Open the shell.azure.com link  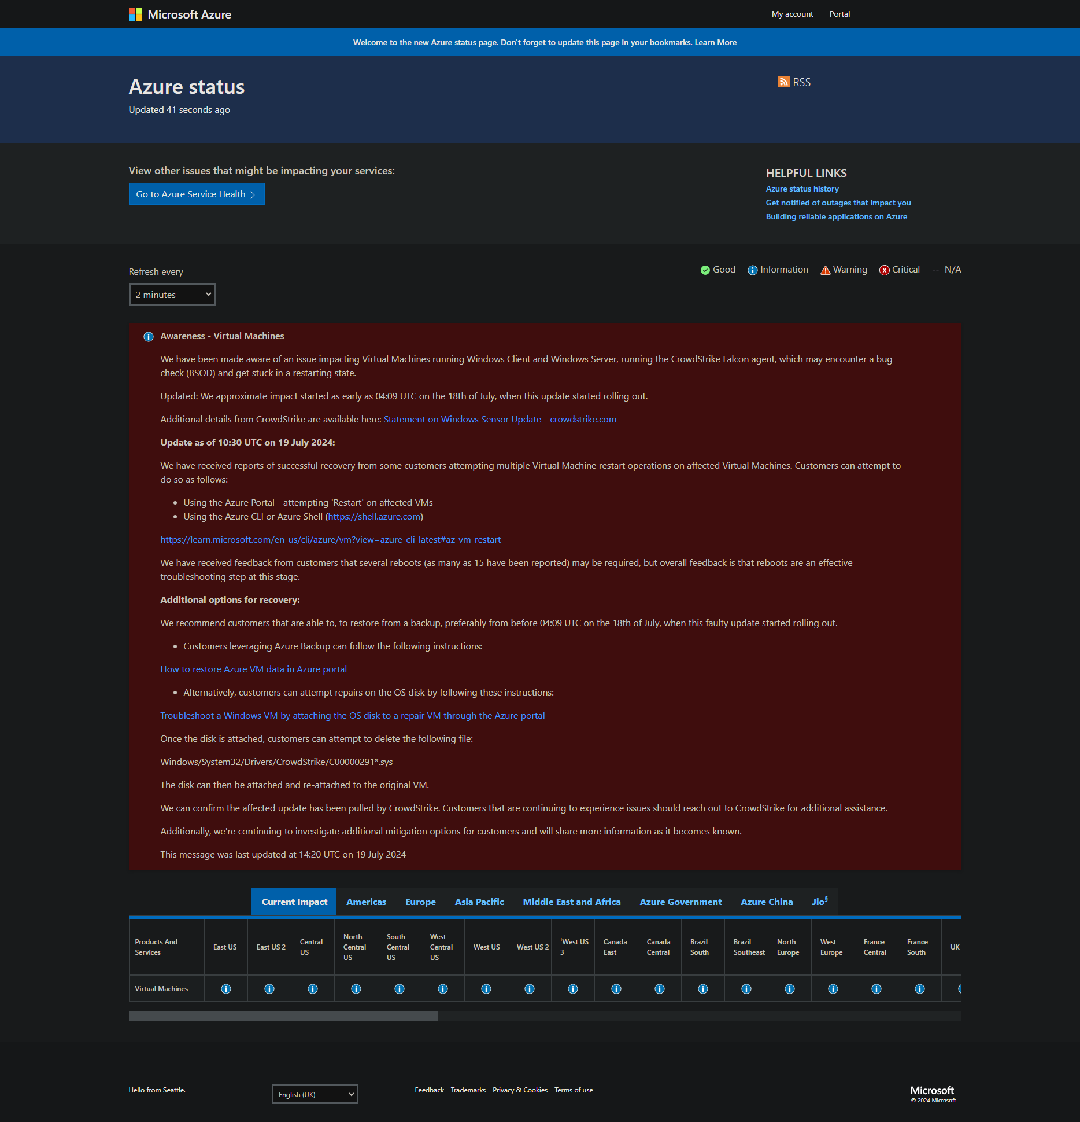pos(374,516)
